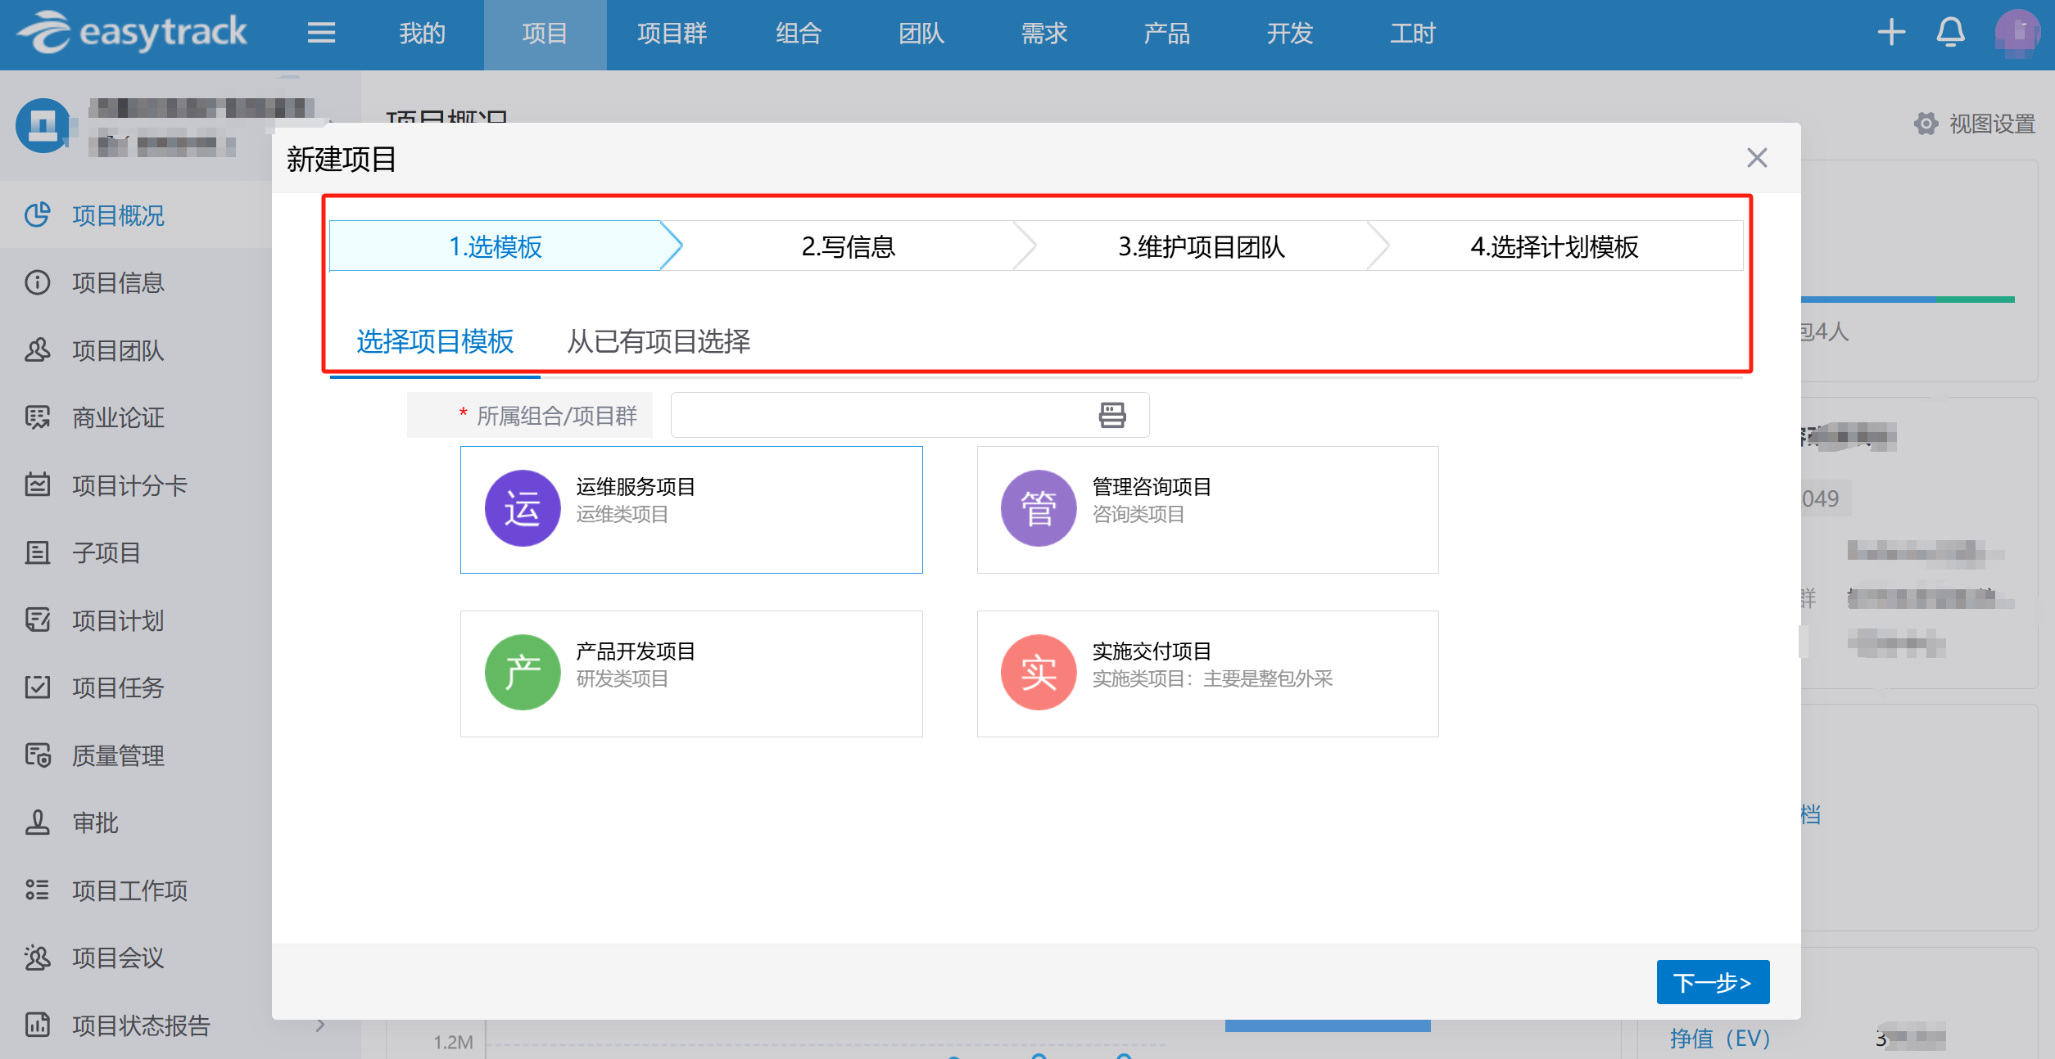Open the notifications bell

(1950, 33)
